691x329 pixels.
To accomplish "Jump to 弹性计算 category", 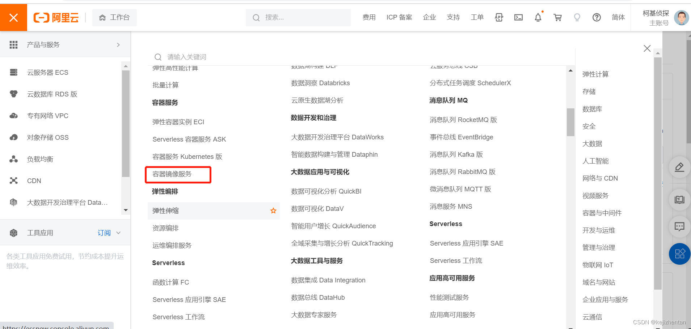I will (595, 74).
